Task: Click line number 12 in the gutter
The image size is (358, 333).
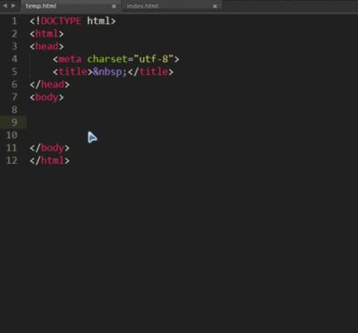Action: point(12,161)
